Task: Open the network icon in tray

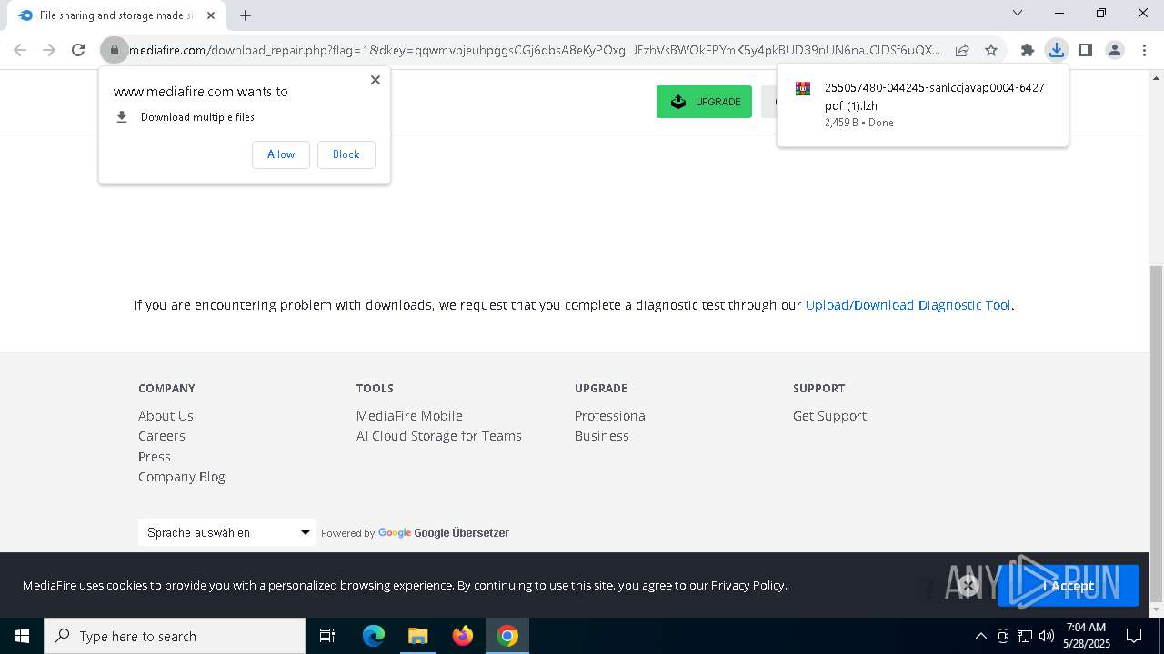Action: click(1025, 636)
